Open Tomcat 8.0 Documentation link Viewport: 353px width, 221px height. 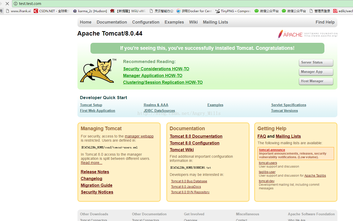point(196,136)
